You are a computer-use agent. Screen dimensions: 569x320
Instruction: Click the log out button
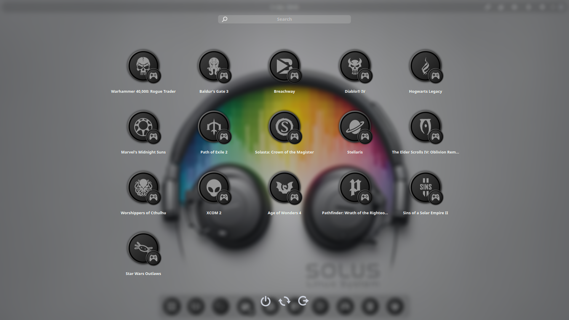pyautogui.click(x=303, y=301)
